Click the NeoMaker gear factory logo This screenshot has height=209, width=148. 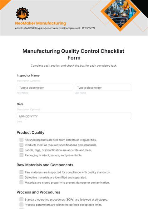pos(22,14)
